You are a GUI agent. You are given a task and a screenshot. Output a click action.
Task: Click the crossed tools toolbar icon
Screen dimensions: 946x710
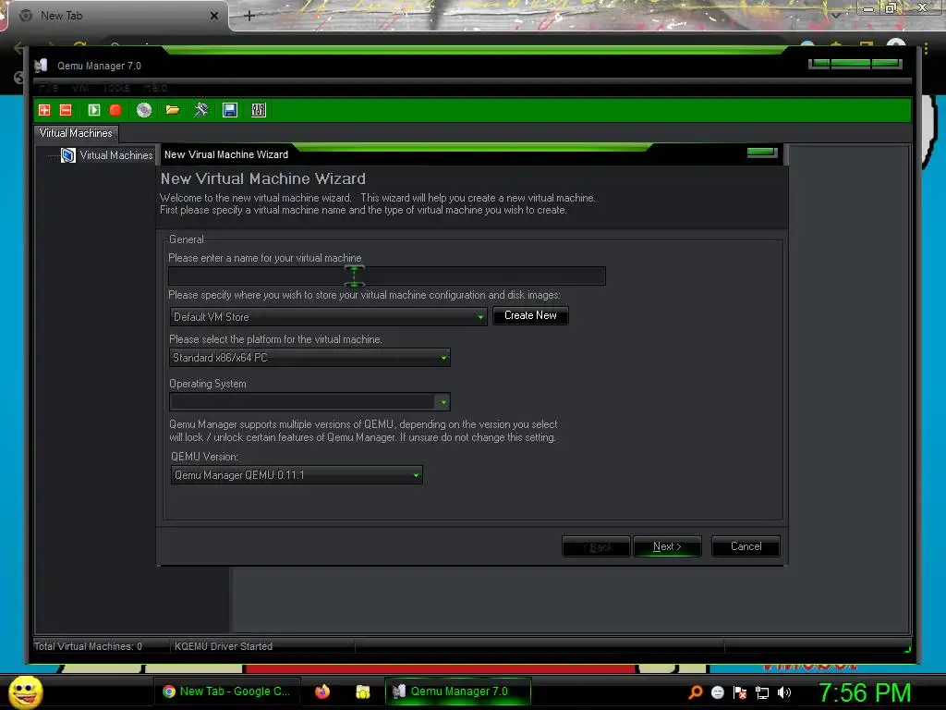tap(200, 110)
